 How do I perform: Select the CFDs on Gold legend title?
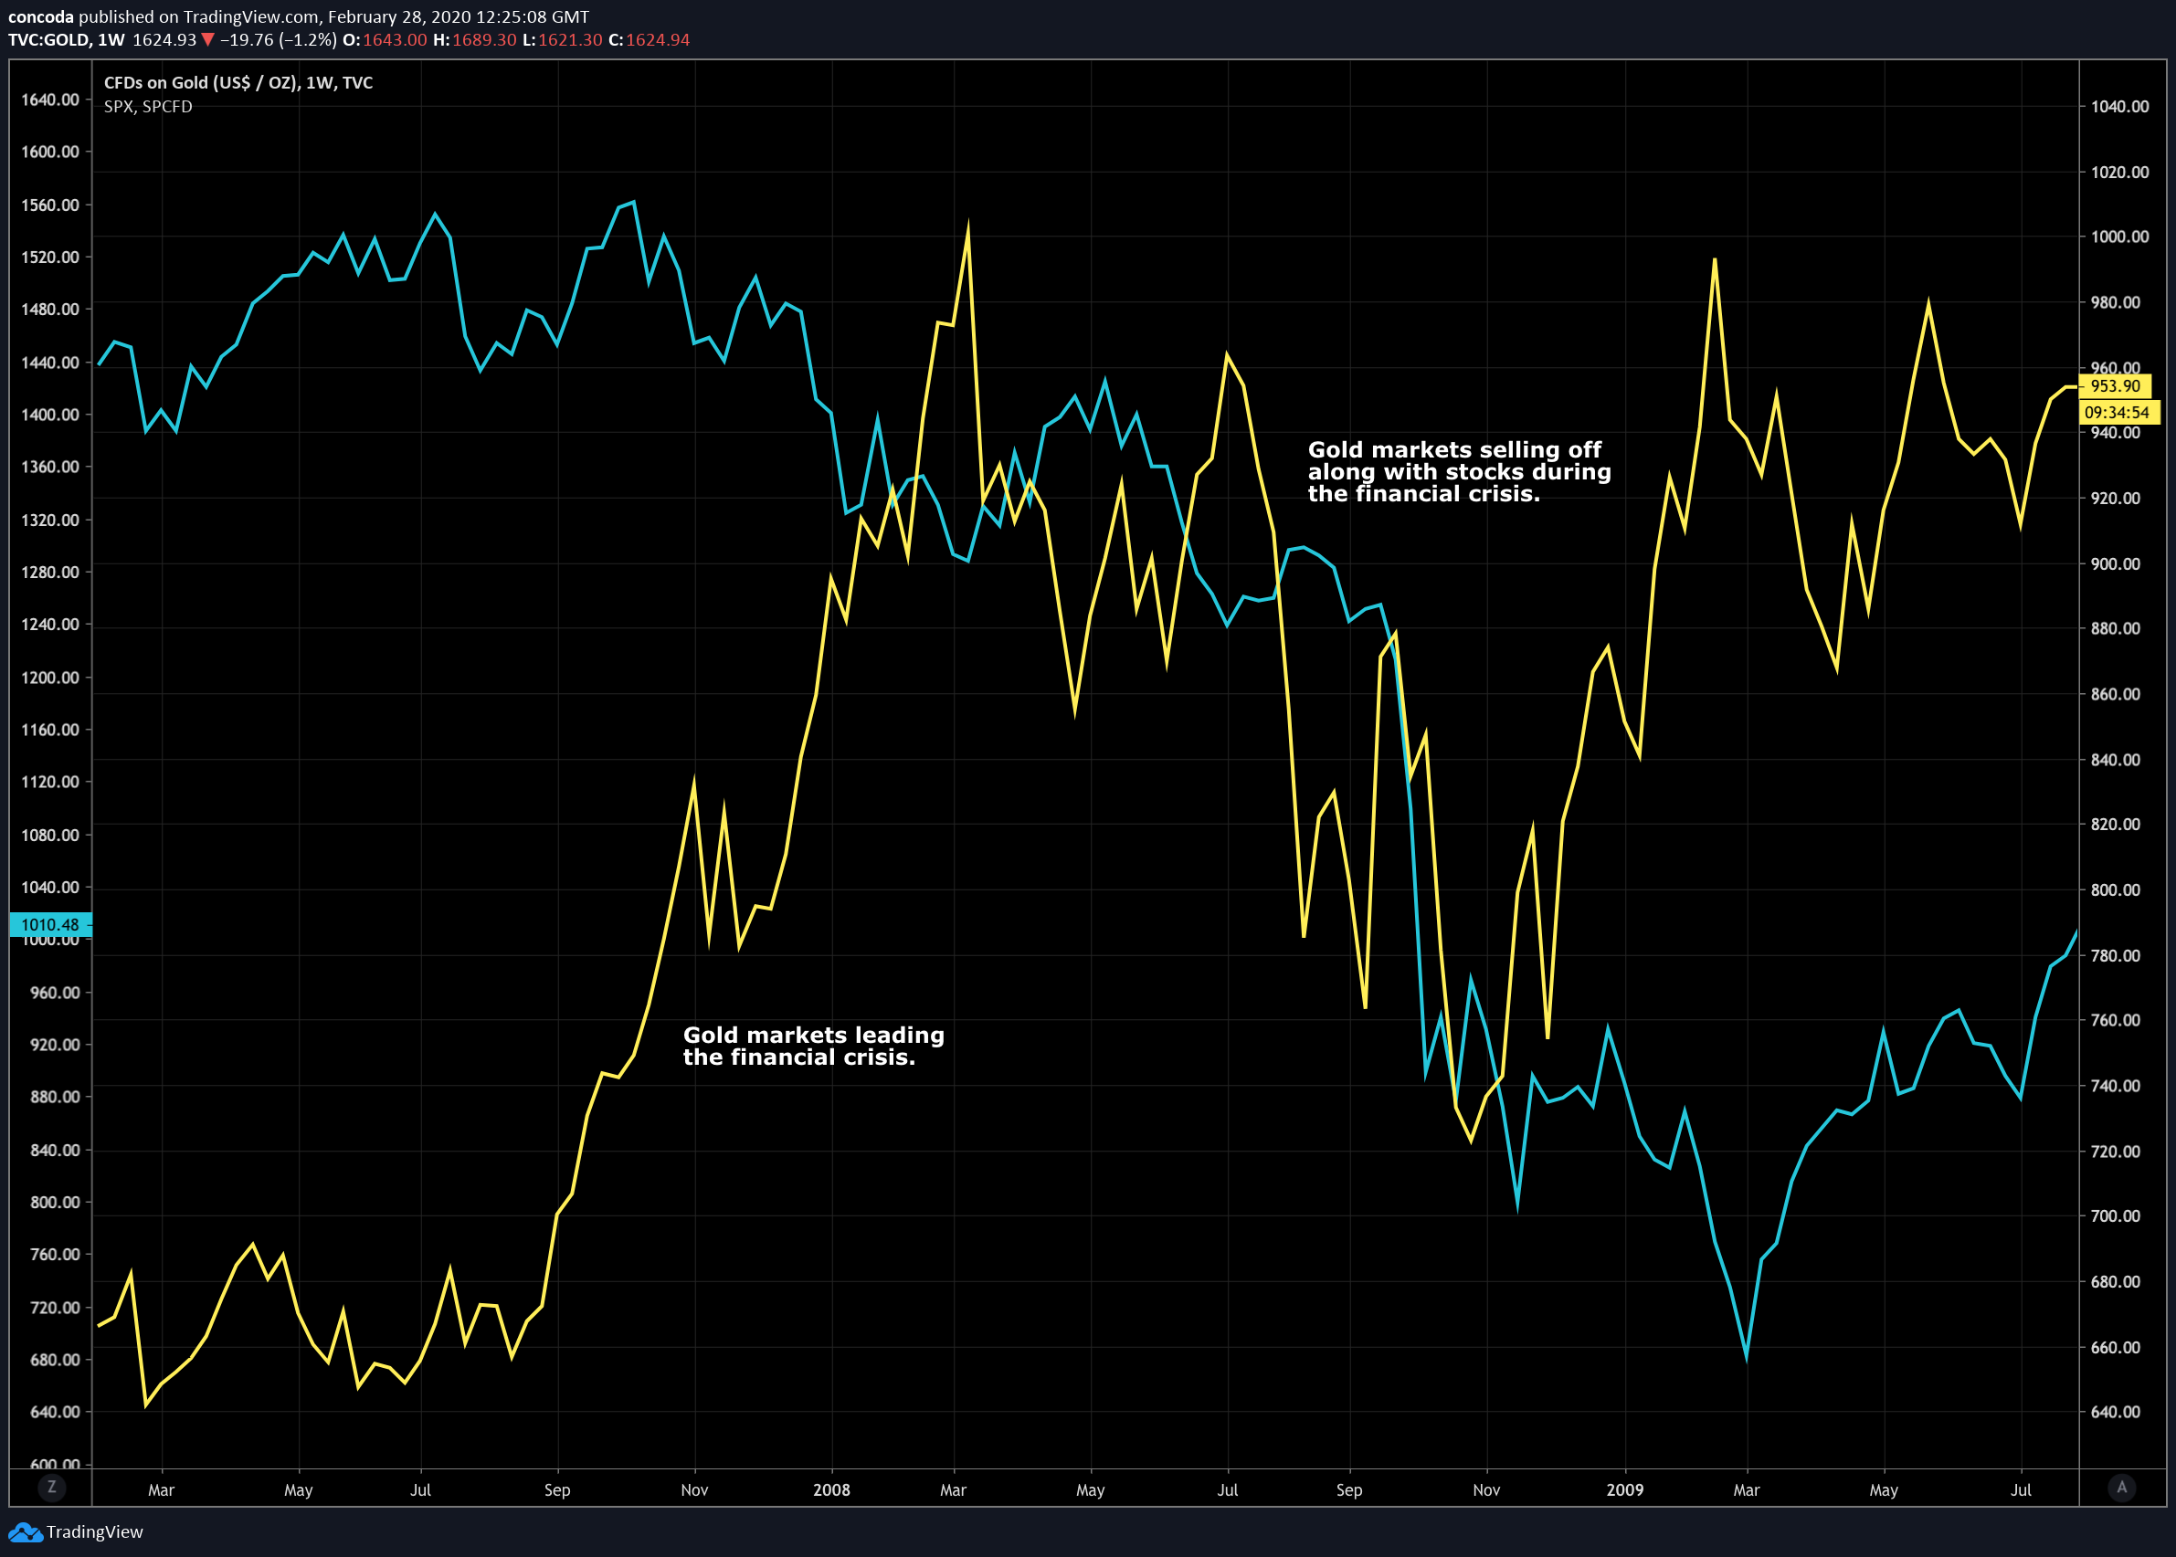[x=238, y=82]
